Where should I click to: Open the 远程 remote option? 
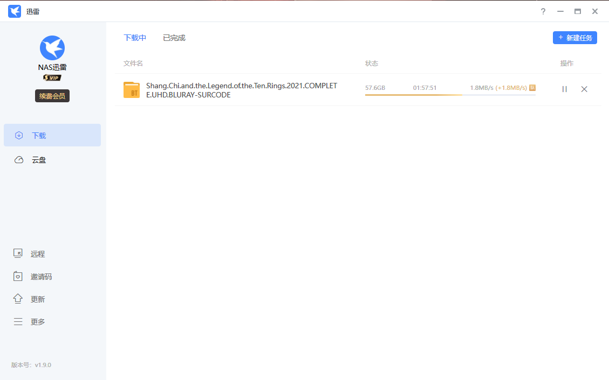(x=37, y=254)
